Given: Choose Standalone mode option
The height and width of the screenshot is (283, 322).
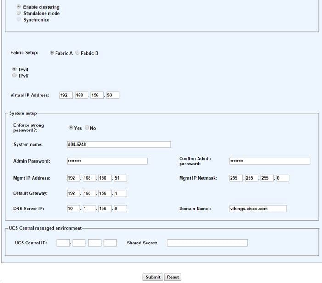Looking at the screenshot, I should coord(18,13).
